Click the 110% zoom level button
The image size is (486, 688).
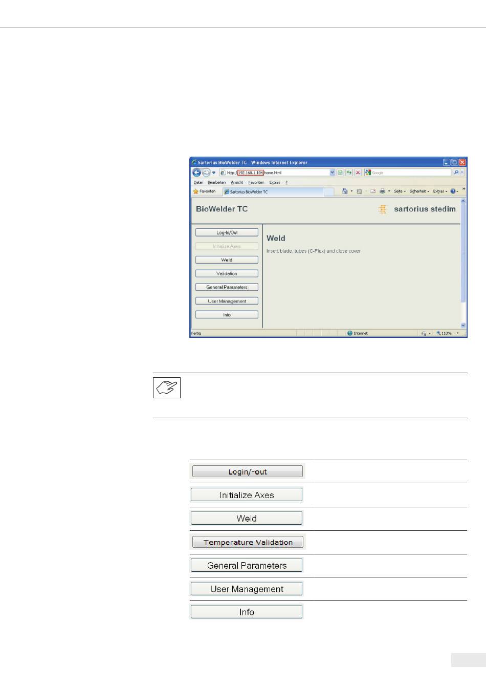click(444, 333)
